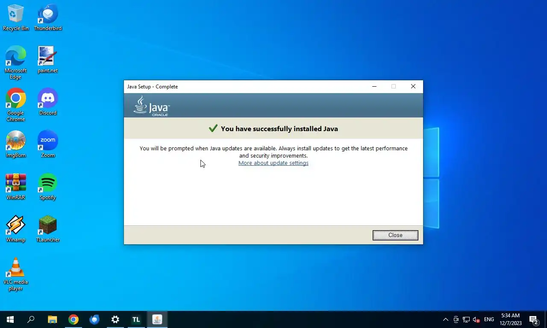Open the Action Center notifications icon

tap(534, 319)
